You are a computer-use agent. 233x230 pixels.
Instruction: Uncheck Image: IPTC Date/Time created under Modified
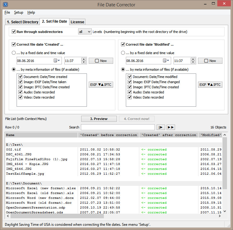(129, 87)
